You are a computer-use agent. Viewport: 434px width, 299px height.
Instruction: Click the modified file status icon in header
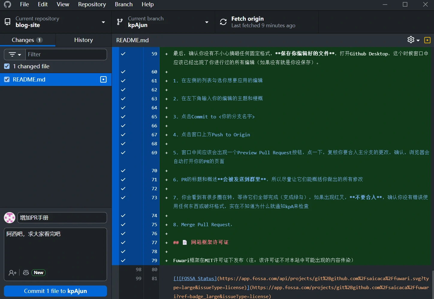(x=427, y=40)
